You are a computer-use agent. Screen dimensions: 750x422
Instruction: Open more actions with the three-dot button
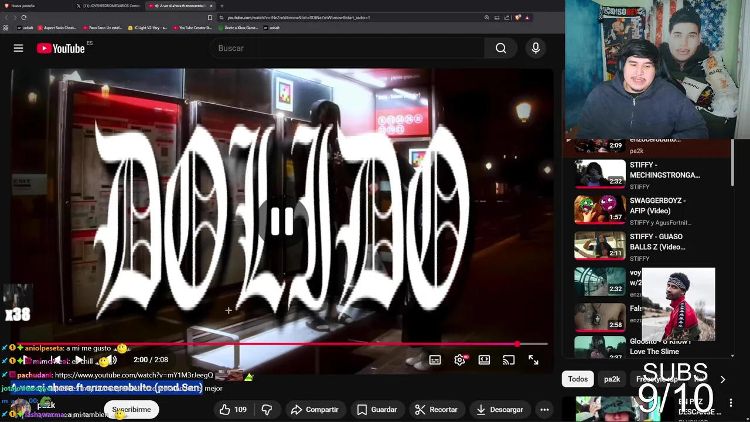click(x=544, y=410)
